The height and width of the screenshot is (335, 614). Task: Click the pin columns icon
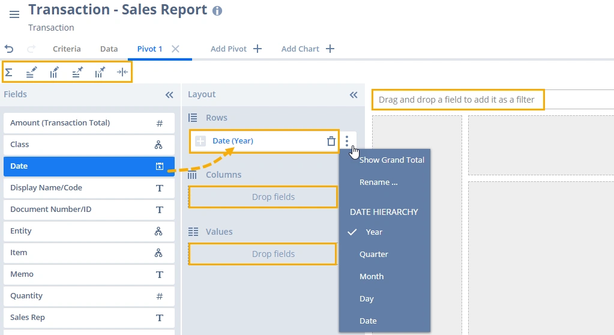point(100,73)
